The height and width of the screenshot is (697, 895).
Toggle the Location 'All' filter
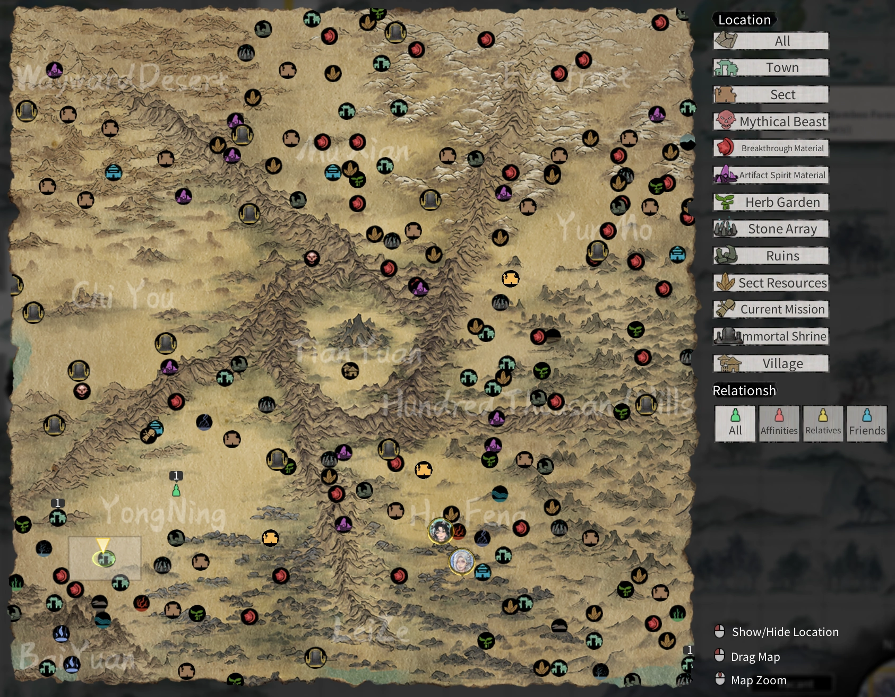[x=771, y=41]
